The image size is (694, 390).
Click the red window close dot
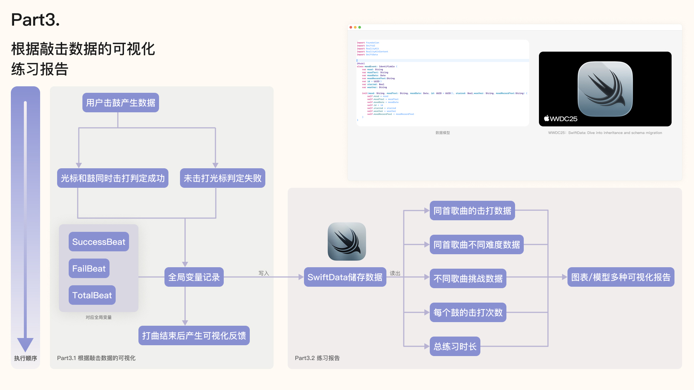[x=351, y=27]
